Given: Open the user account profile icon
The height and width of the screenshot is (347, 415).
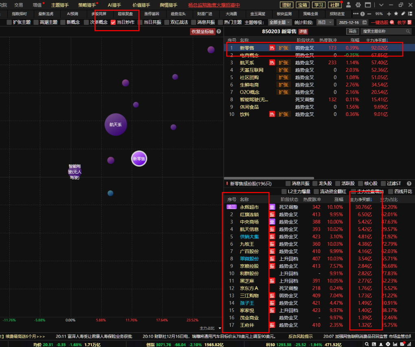Looking at the screenshot, I should pyautogui.click(x=349, y=5).
